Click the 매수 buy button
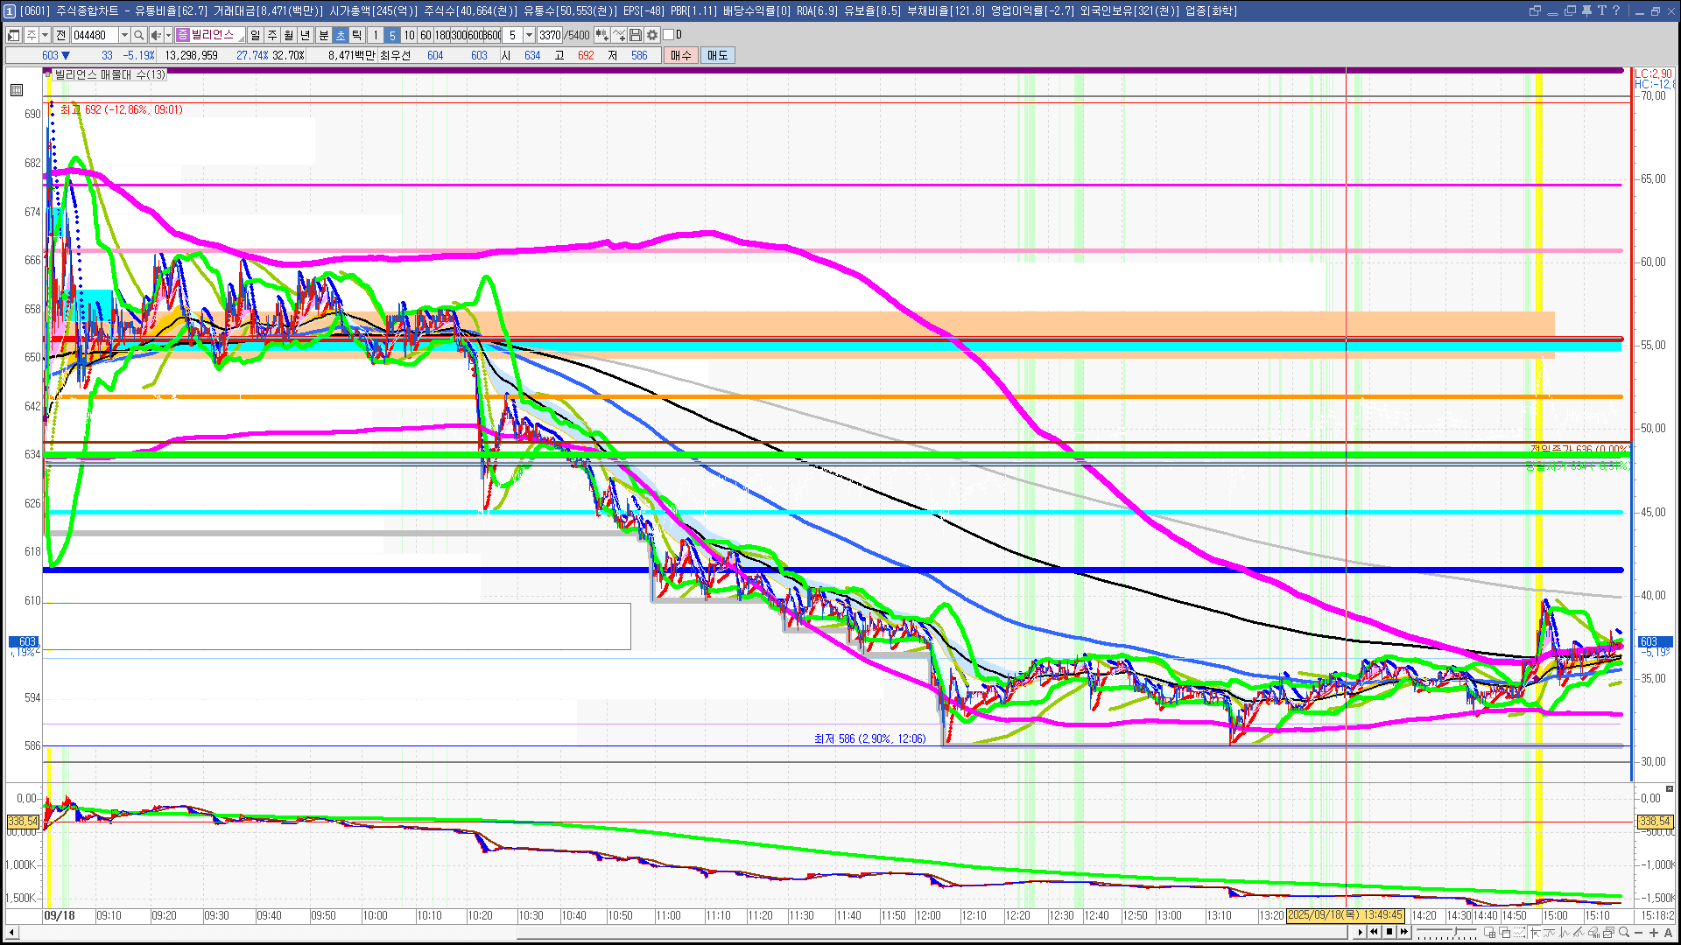Viewport: 1681px width, 945px height. [681, 55]
